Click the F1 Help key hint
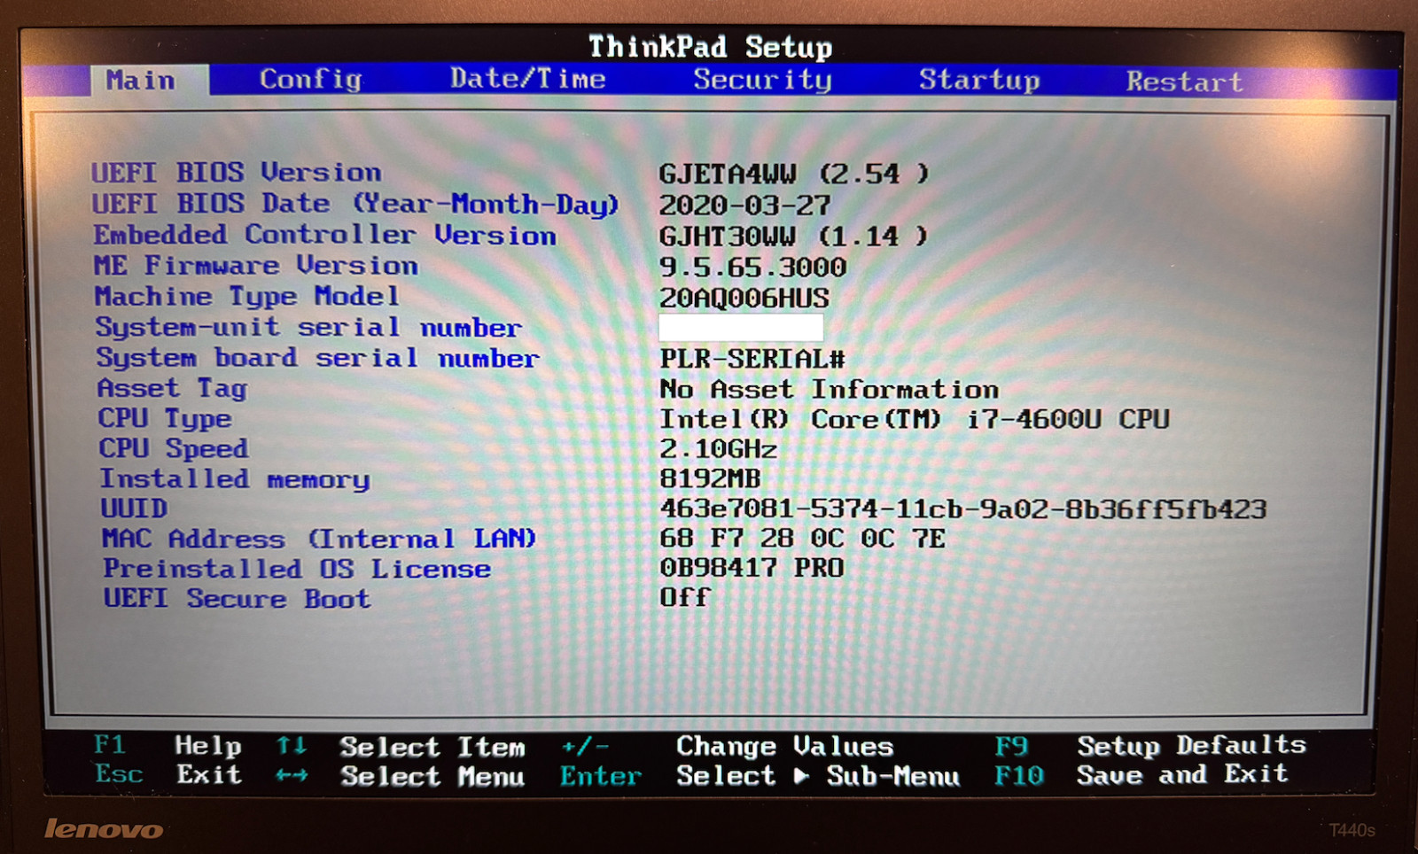1418x854 pixels. point(168,745)
